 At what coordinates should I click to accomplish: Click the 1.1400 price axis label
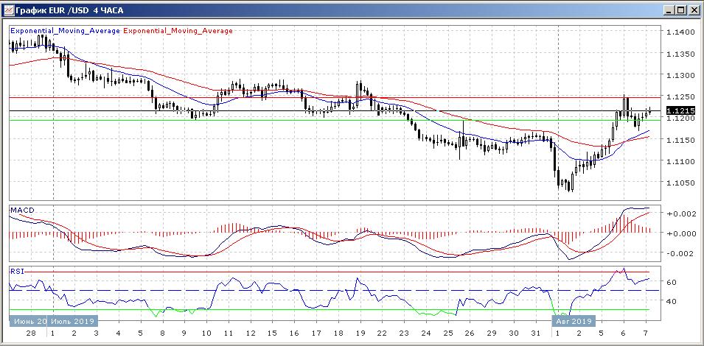(x=678, y=32)
